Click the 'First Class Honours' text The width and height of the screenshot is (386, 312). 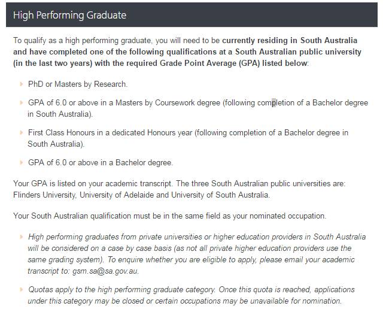[61, 132]
